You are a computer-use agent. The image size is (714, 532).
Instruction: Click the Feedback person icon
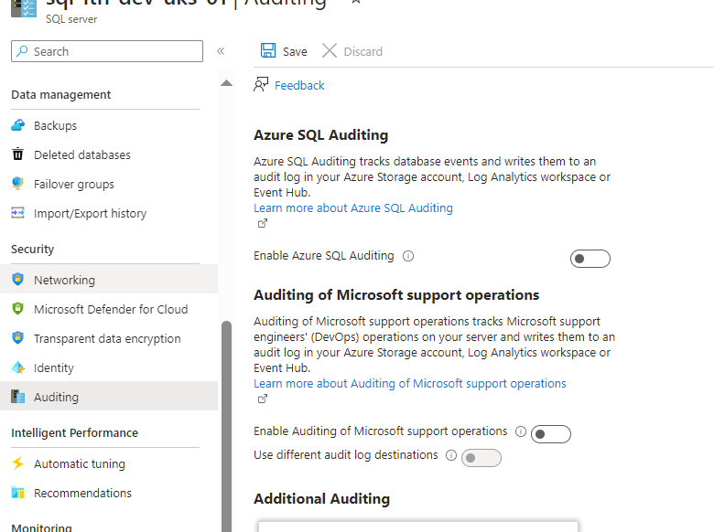(261, 85)
